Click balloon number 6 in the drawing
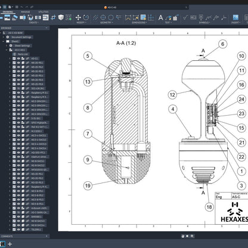The height and width of the screenshot is (248, 248). 222,44
